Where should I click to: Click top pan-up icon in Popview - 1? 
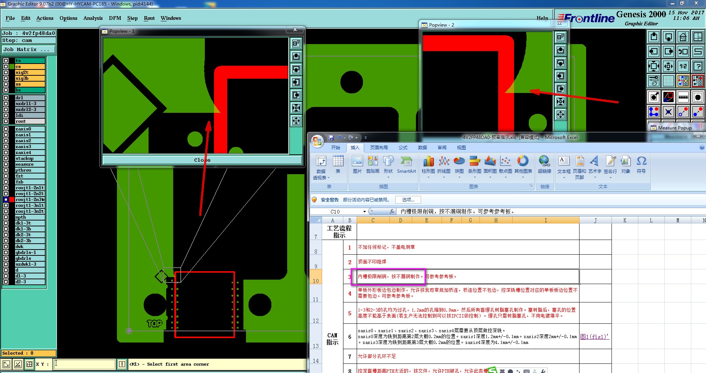296,56
